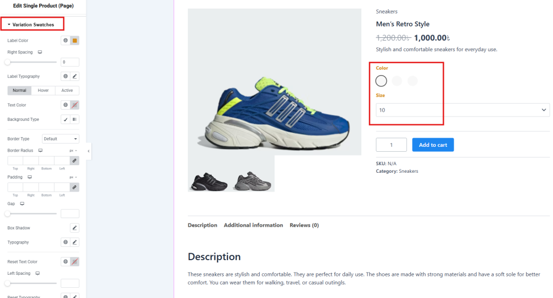Focus the product quantity field
Viewport: 553px width, 298px height.
391,145
